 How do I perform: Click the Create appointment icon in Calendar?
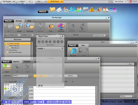click(7, 67)
